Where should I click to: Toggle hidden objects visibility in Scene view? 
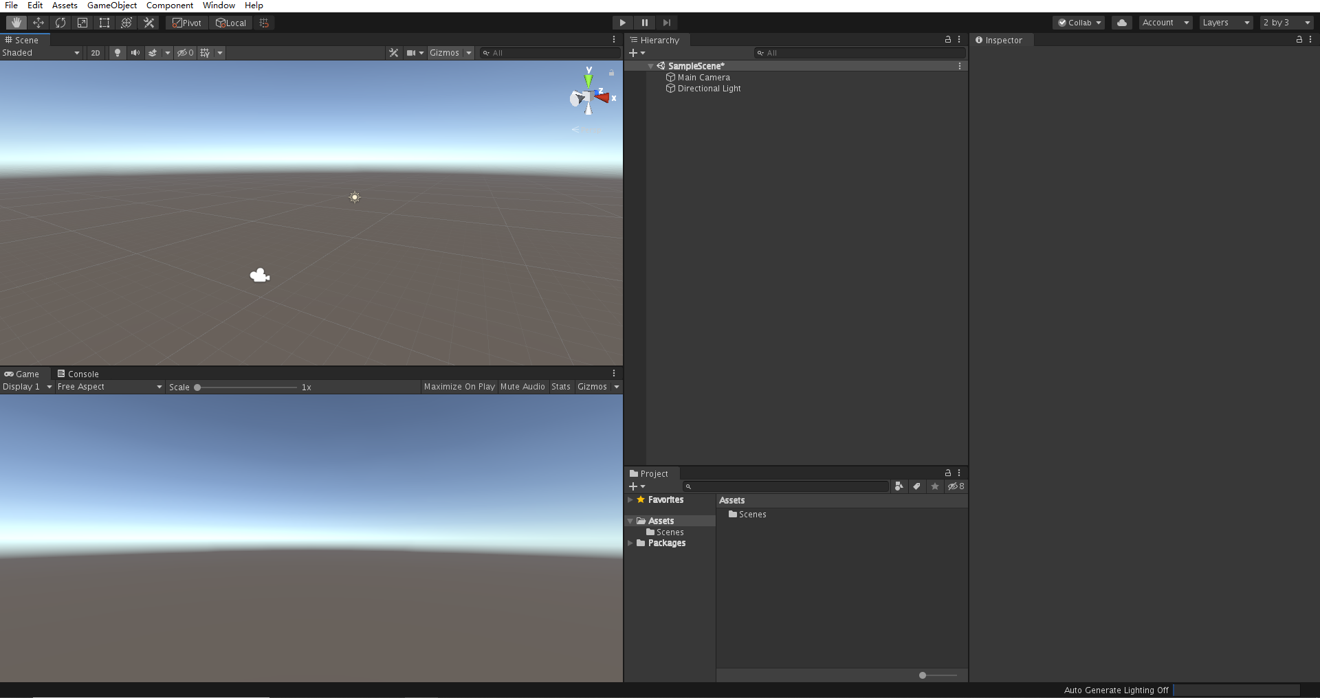pos(186,53)
